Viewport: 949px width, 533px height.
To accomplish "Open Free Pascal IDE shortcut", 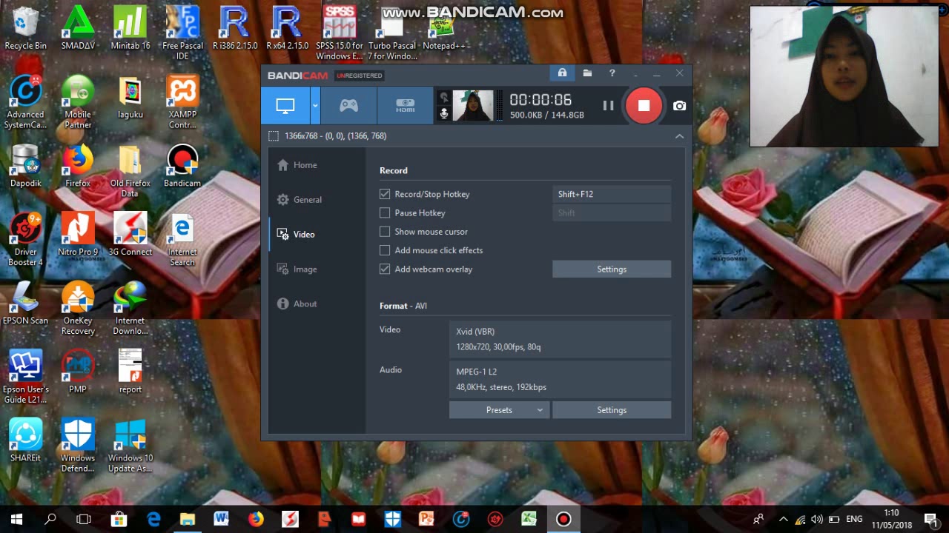I will [182, 33].
